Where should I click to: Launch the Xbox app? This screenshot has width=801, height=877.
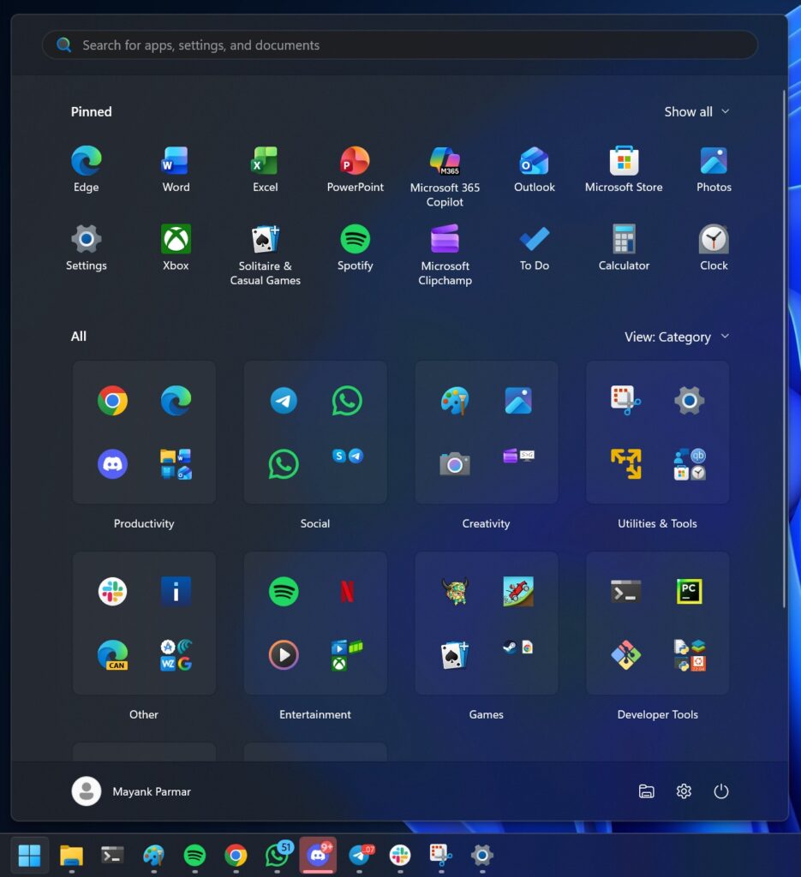tap(175, 238)
